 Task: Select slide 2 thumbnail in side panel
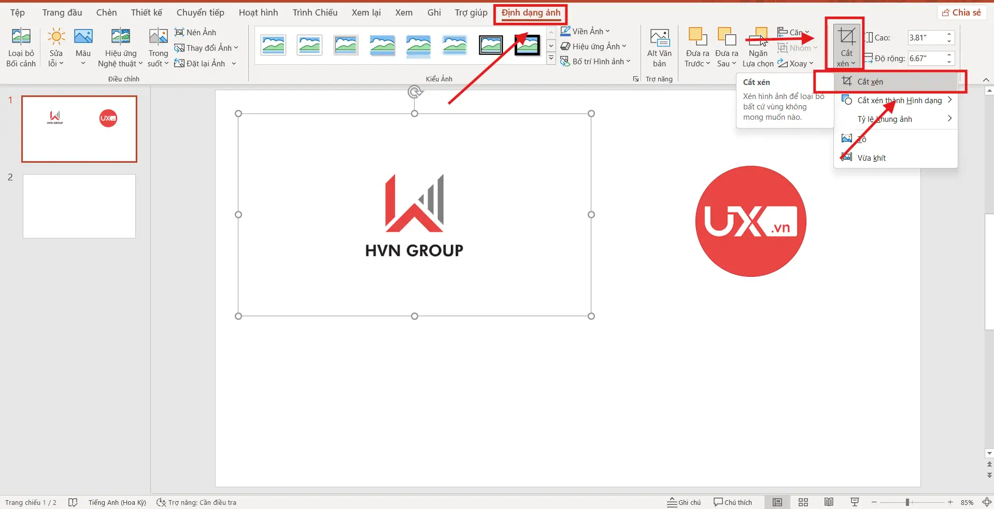(x=79, y=206)
